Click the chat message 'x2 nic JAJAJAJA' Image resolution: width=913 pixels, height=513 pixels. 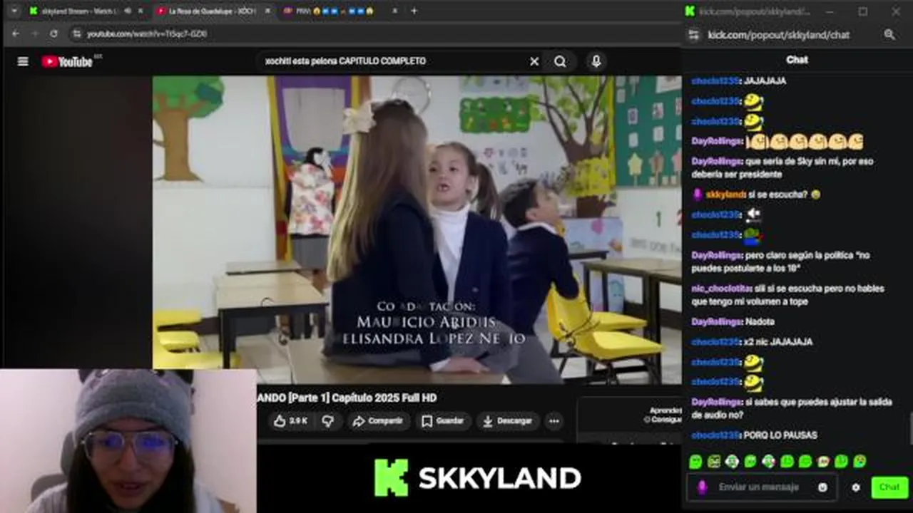click(778, 342)
